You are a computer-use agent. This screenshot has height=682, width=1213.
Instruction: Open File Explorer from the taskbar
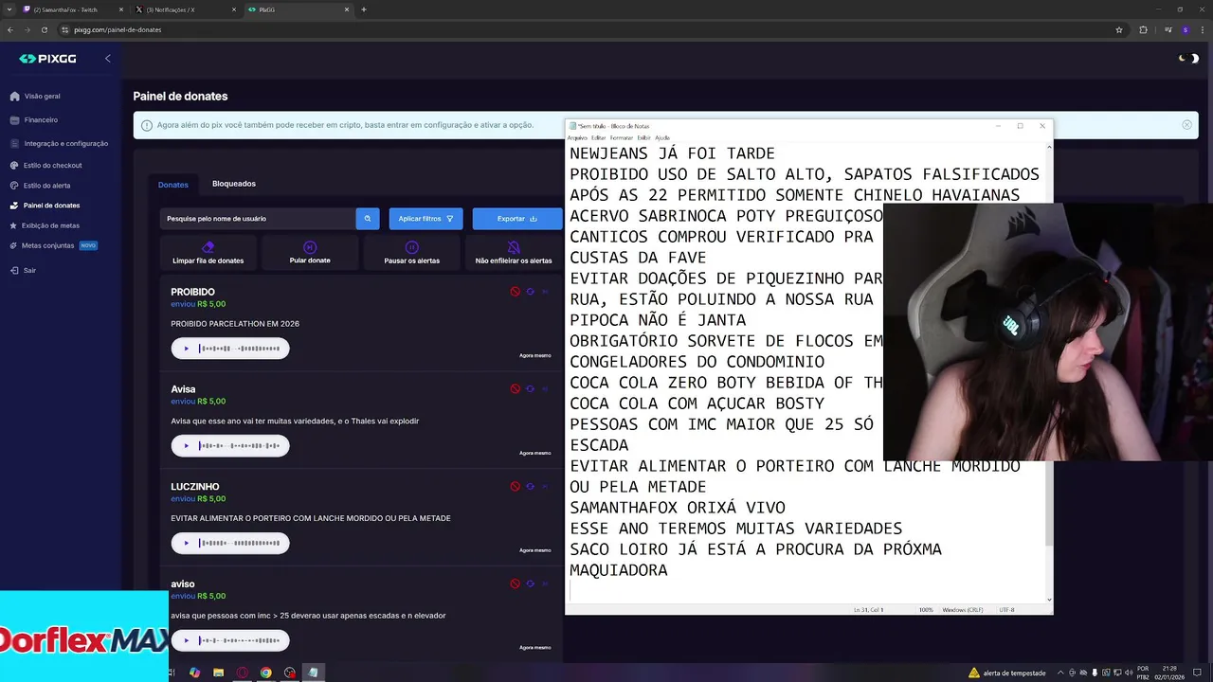218,673
